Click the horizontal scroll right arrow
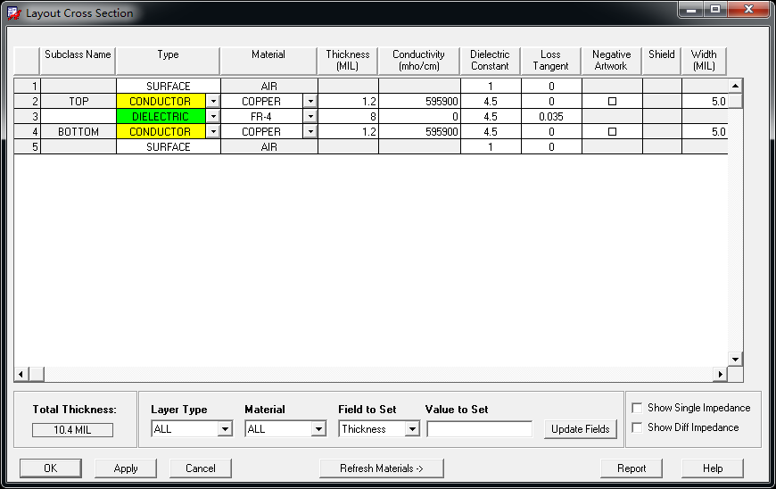 [720, 374]
